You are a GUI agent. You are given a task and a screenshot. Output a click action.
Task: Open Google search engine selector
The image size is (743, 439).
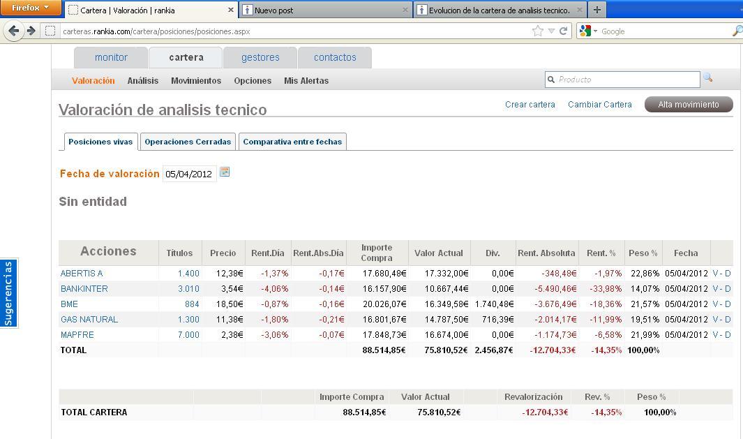[588, 31]
